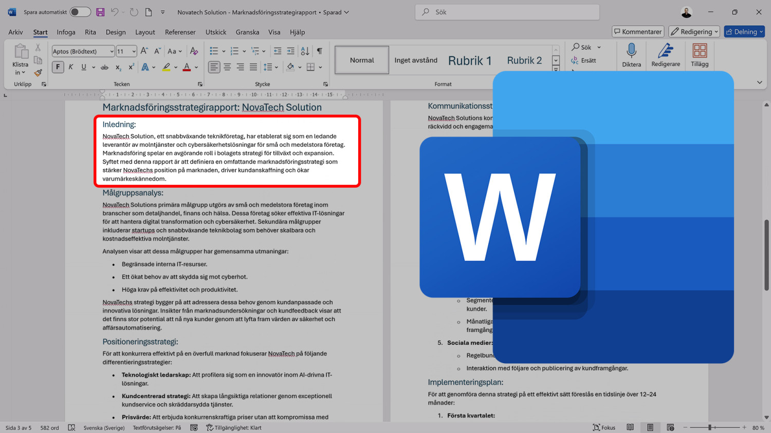The height and width of the screenshot is (433, 771).
Task: Click the format painter brush icon
Action: click(38, 73)
